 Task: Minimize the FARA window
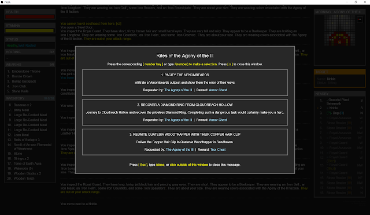tap(347, 2)
